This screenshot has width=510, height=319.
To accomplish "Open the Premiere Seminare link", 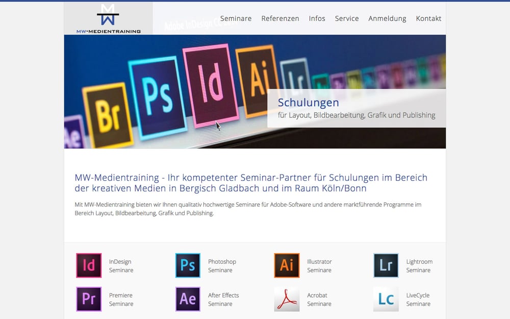I will [x=121, y=300].
